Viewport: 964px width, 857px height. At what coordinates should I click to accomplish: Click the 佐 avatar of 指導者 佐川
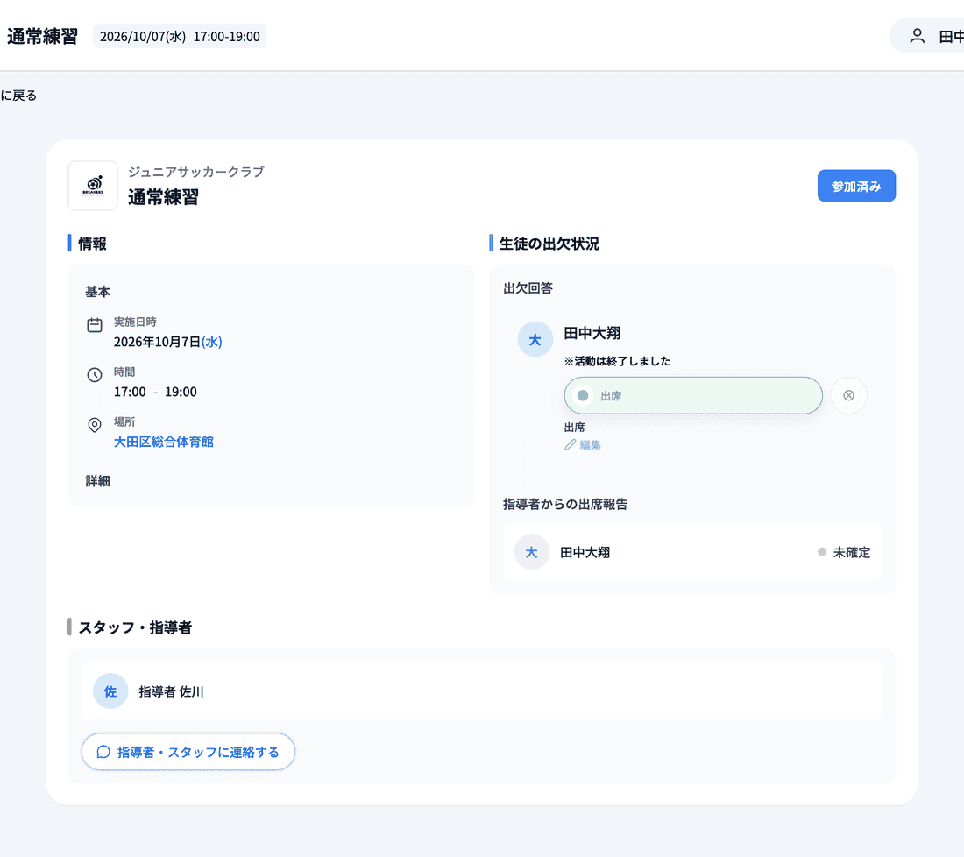pyautogui.click(x=110, y=691)
